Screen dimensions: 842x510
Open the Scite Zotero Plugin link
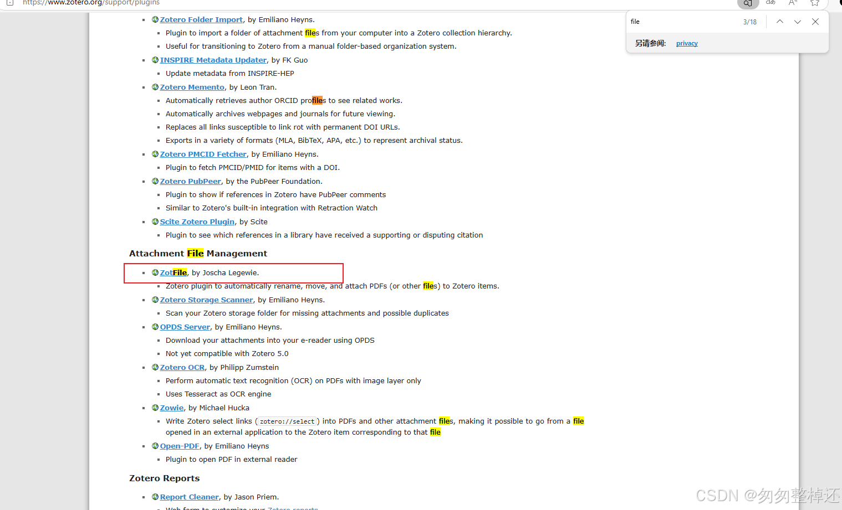tap(197, 221)
